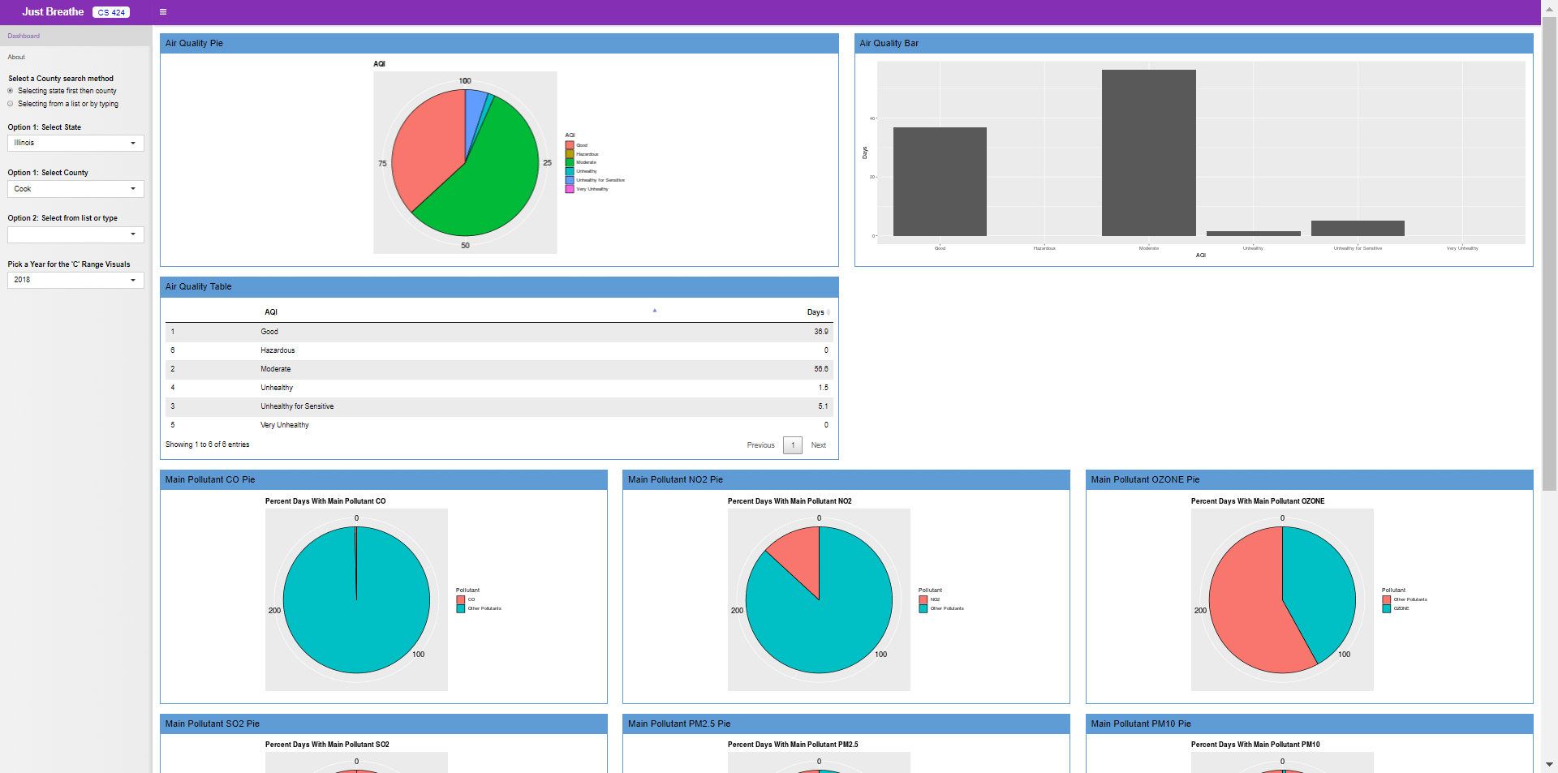Click the Main Pollutant NO2 Pie header

[846, 480]
